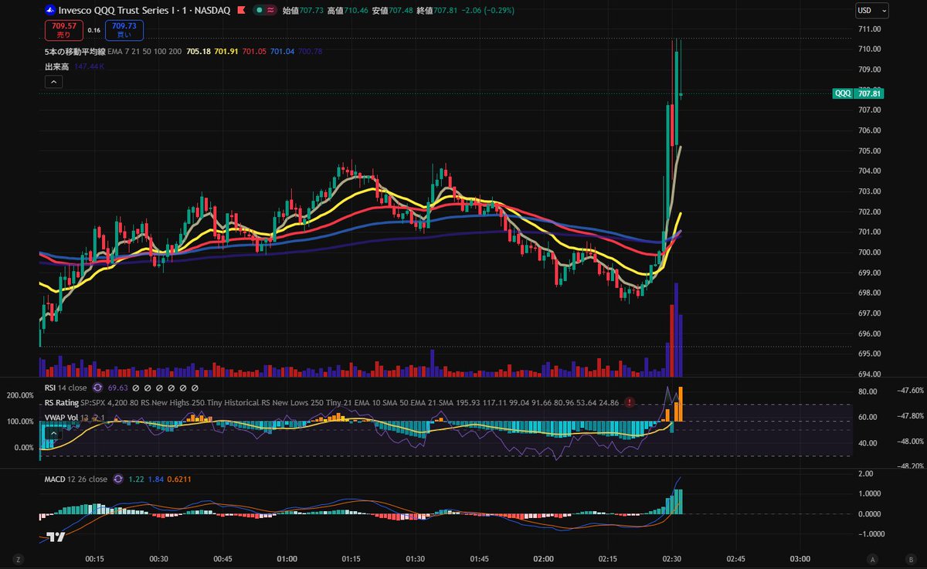
Task: Click the RS Rating red error icon
Action: pos(630,402)
